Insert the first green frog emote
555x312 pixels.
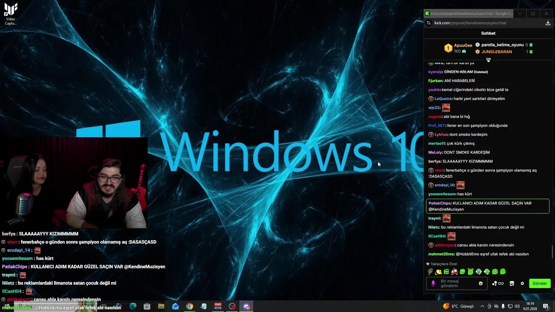(430, 272)
